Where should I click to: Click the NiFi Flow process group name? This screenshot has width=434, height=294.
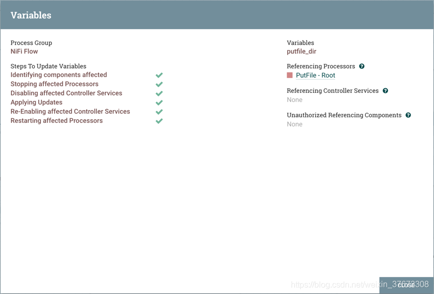coord(24,51)
